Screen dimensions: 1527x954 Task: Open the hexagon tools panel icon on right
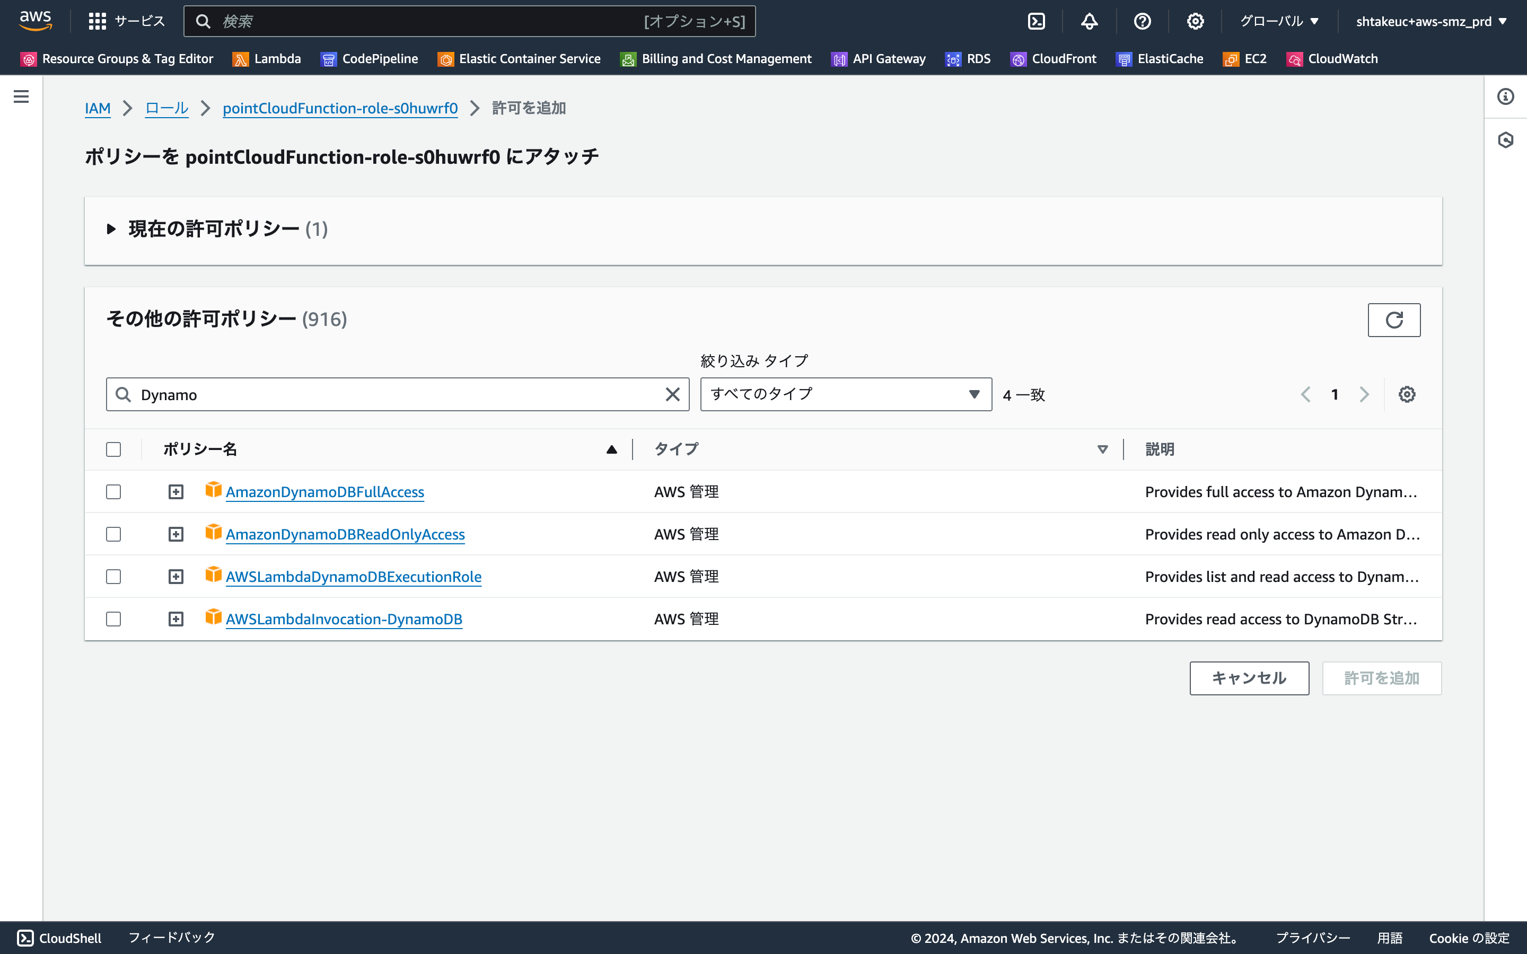[1506, 139]
